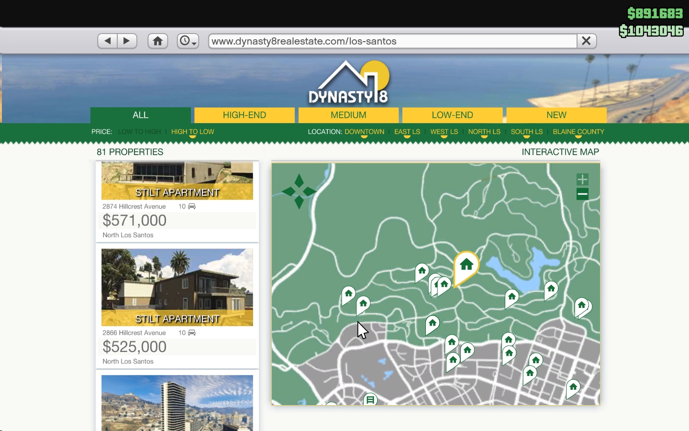The height and width of the screenshot is (431, 689).
Task: Open the 2866 Hillcrest Avenue photo
Action: pyautogui.click(x=177, y=287)
